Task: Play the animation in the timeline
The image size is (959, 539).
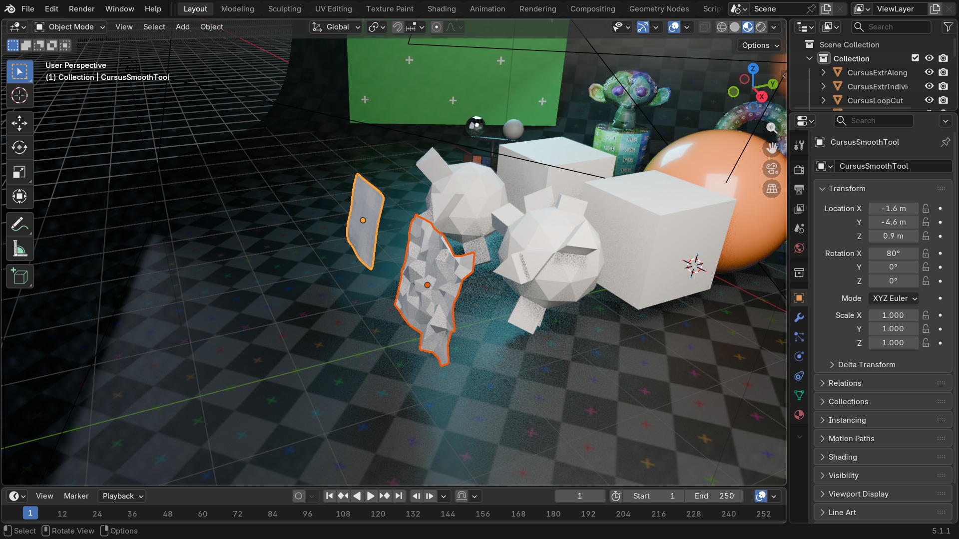Action: pos(371,496)
